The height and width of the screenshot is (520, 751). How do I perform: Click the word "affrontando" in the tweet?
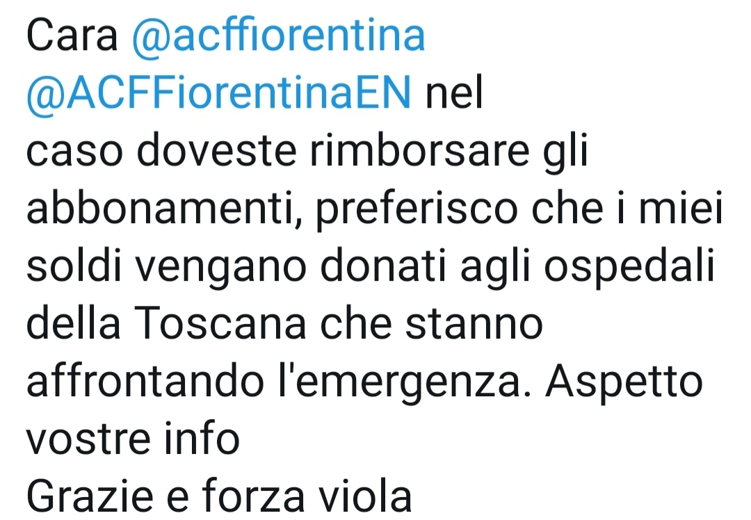click(145, 381)
